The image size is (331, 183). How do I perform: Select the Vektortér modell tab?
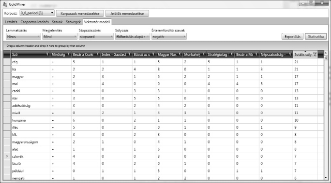coord(97,22)
